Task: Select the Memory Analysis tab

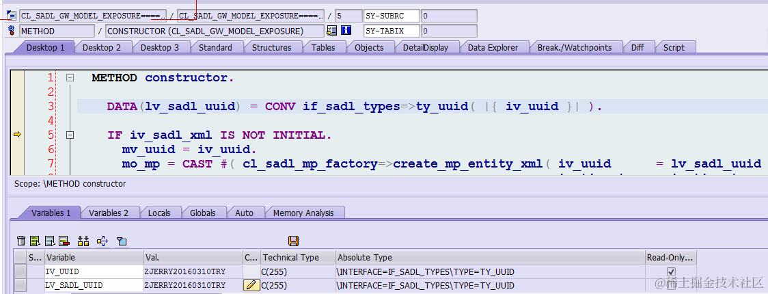Action: 303,213
